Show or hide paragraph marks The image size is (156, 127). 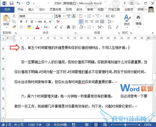point(117,27)
